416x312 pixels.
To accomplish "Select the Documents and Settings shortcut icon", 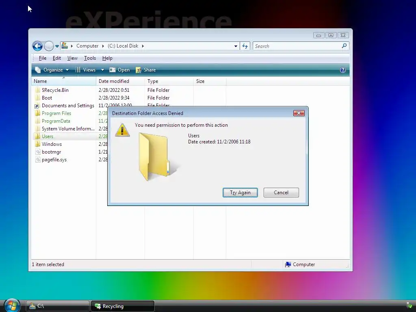I will [37, 106].
